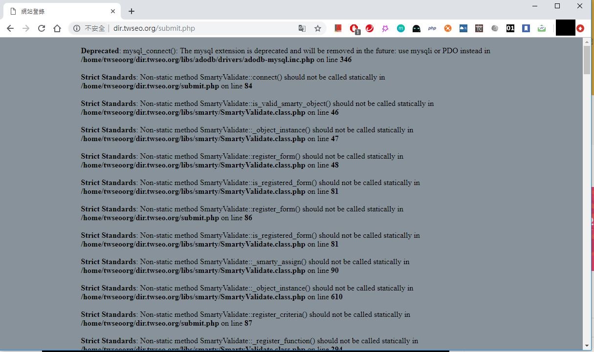Viewport: 594px width, 352px height.
Task: Open the orange lifebuoy extension
Action: tap(448, 28)
